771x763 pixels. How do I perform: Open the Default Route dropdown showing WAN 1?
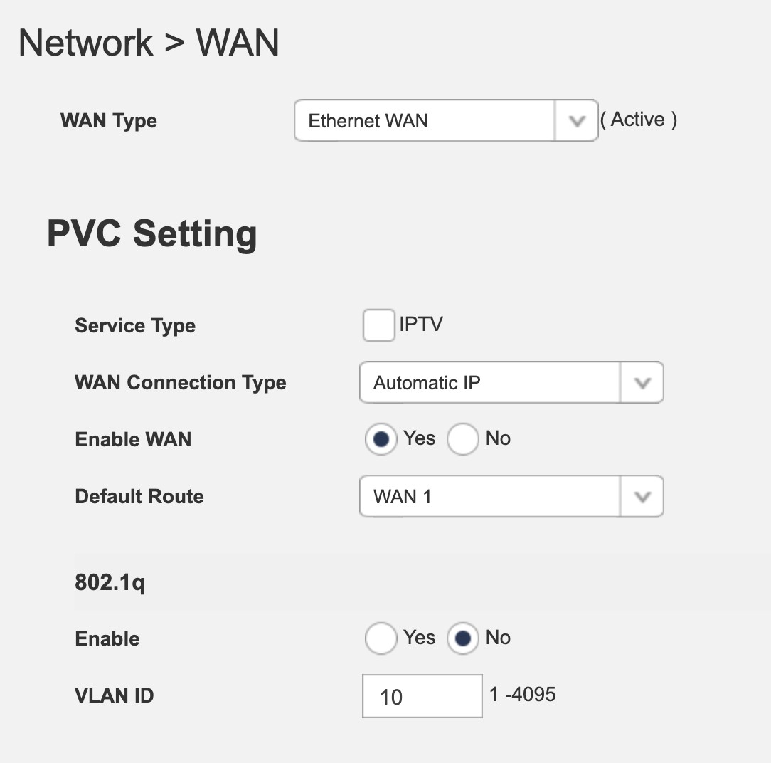coord(490,497)
